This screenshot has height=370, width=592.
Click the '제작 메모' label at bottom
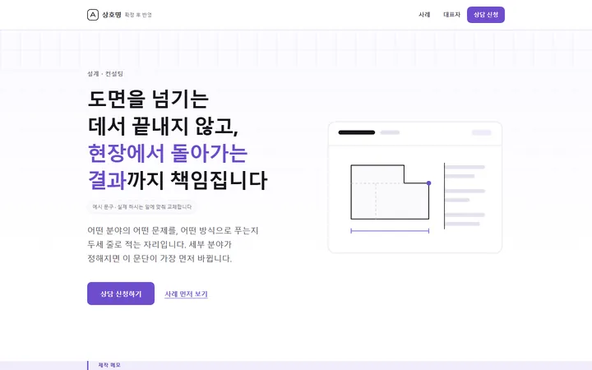coord(109,365)
